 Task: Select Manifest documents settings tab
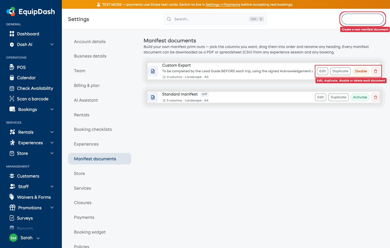(x=99, y=159)
